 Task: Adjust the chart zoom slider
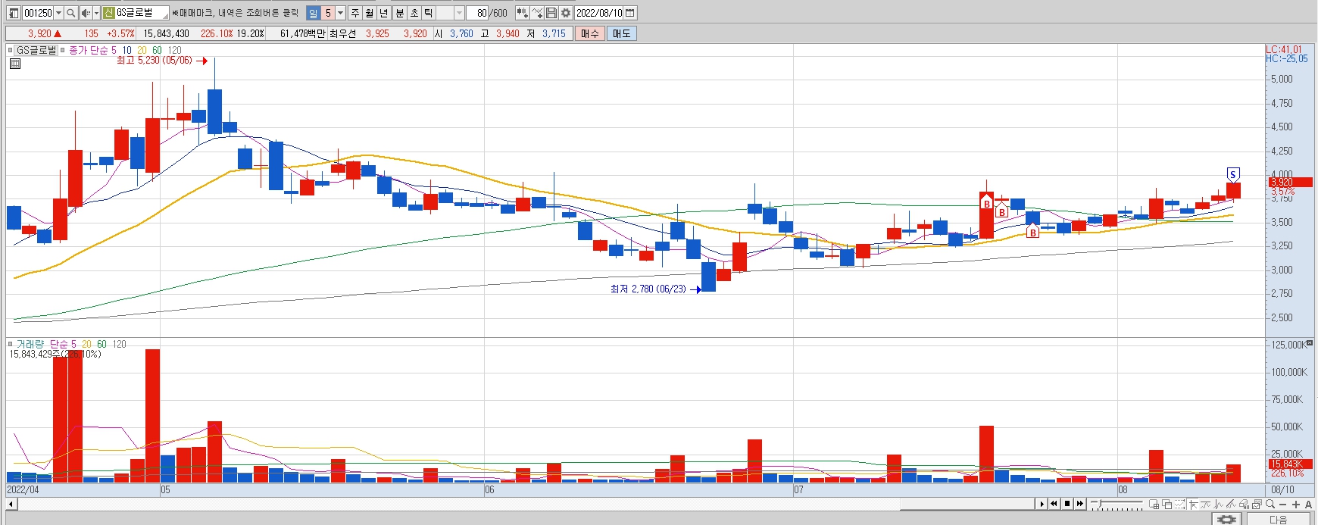[x=1117, y=505]
